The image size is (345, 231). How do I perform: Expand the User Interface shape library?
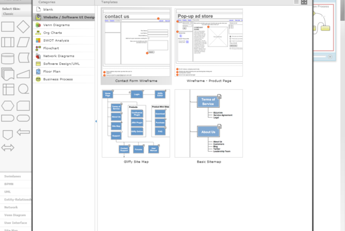pos(16,223)
